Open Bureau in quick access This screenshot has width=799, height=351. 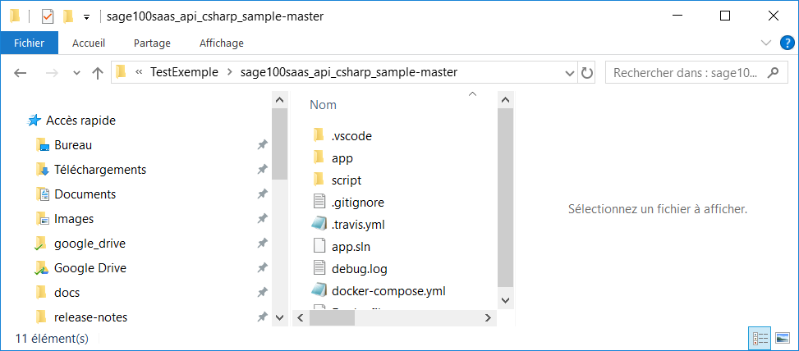click(x=73, y=145)
